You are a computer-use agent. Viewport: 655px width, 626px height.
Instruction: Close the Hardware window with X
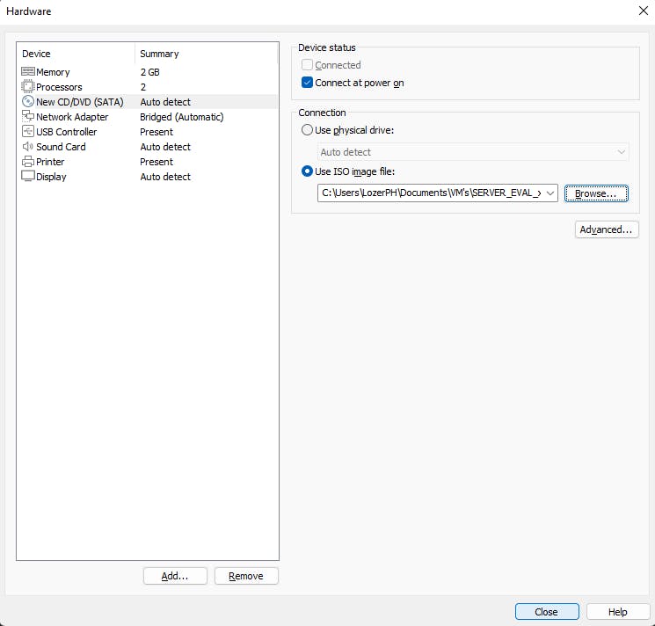pyautogui.click(x=644, y=11)
